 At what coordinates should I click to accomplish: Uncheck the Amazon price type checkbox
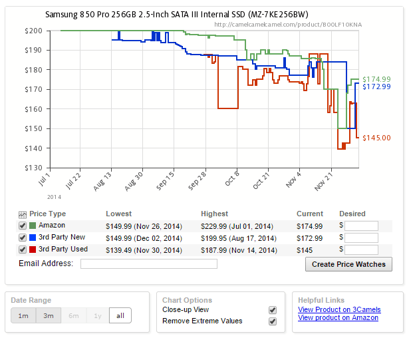[23, 226]
